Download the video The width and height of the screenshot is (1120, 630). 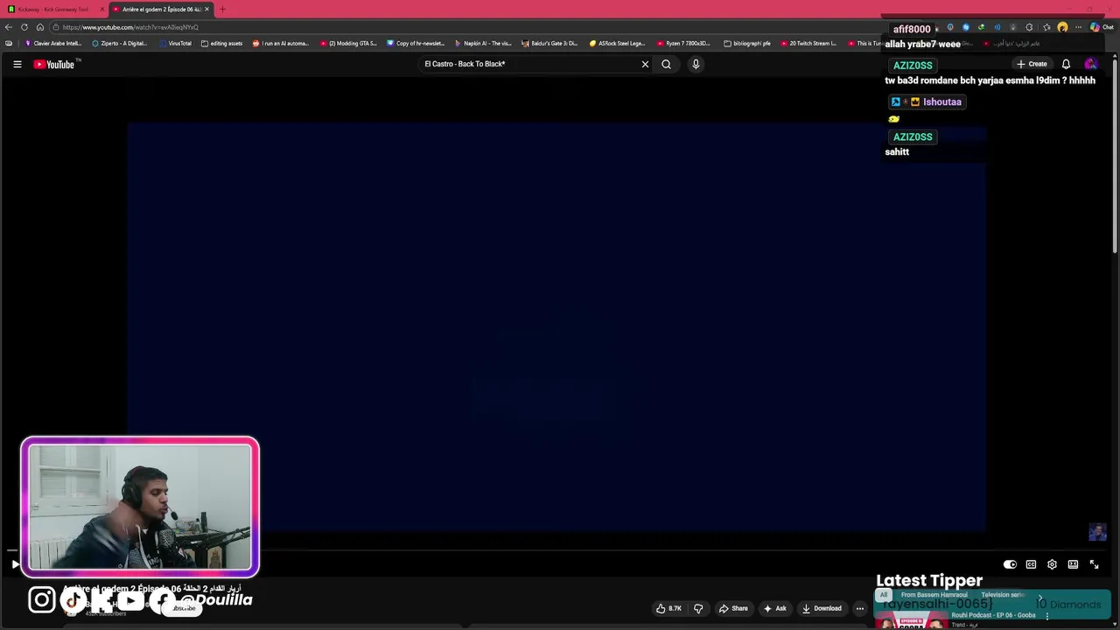pos(822,608)
